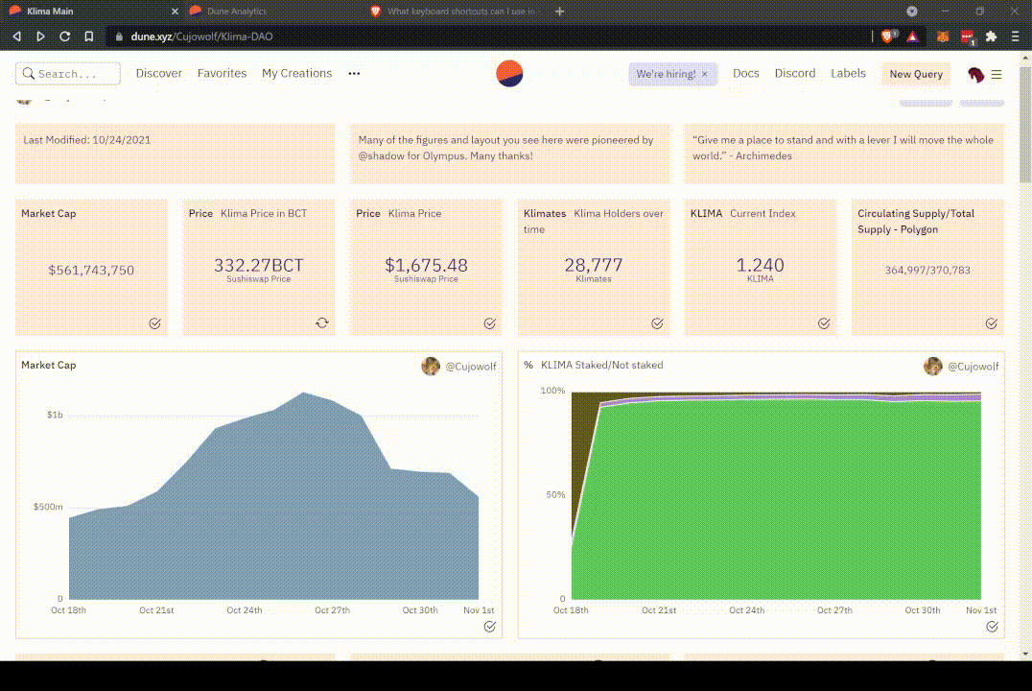Click the New Query button
This screenshot has height=691, width=1032.
(916, 74)
